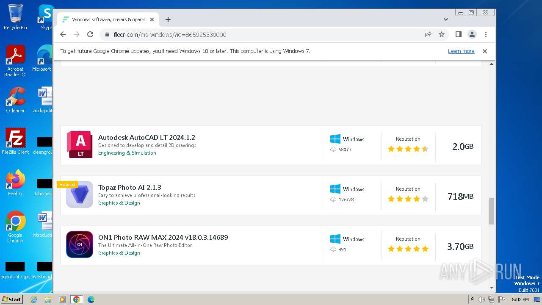Open Graphics & Design link under Topaz
The height and width of the screenshot is (305, 542).
coord(119,203)
